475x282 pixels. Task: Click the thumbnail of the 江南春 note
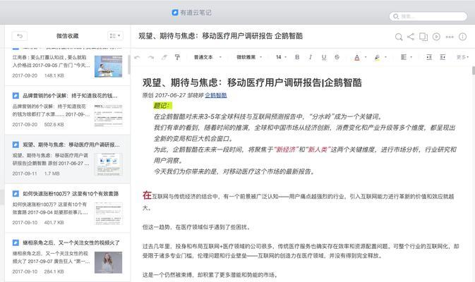click(x=109, y=66)
